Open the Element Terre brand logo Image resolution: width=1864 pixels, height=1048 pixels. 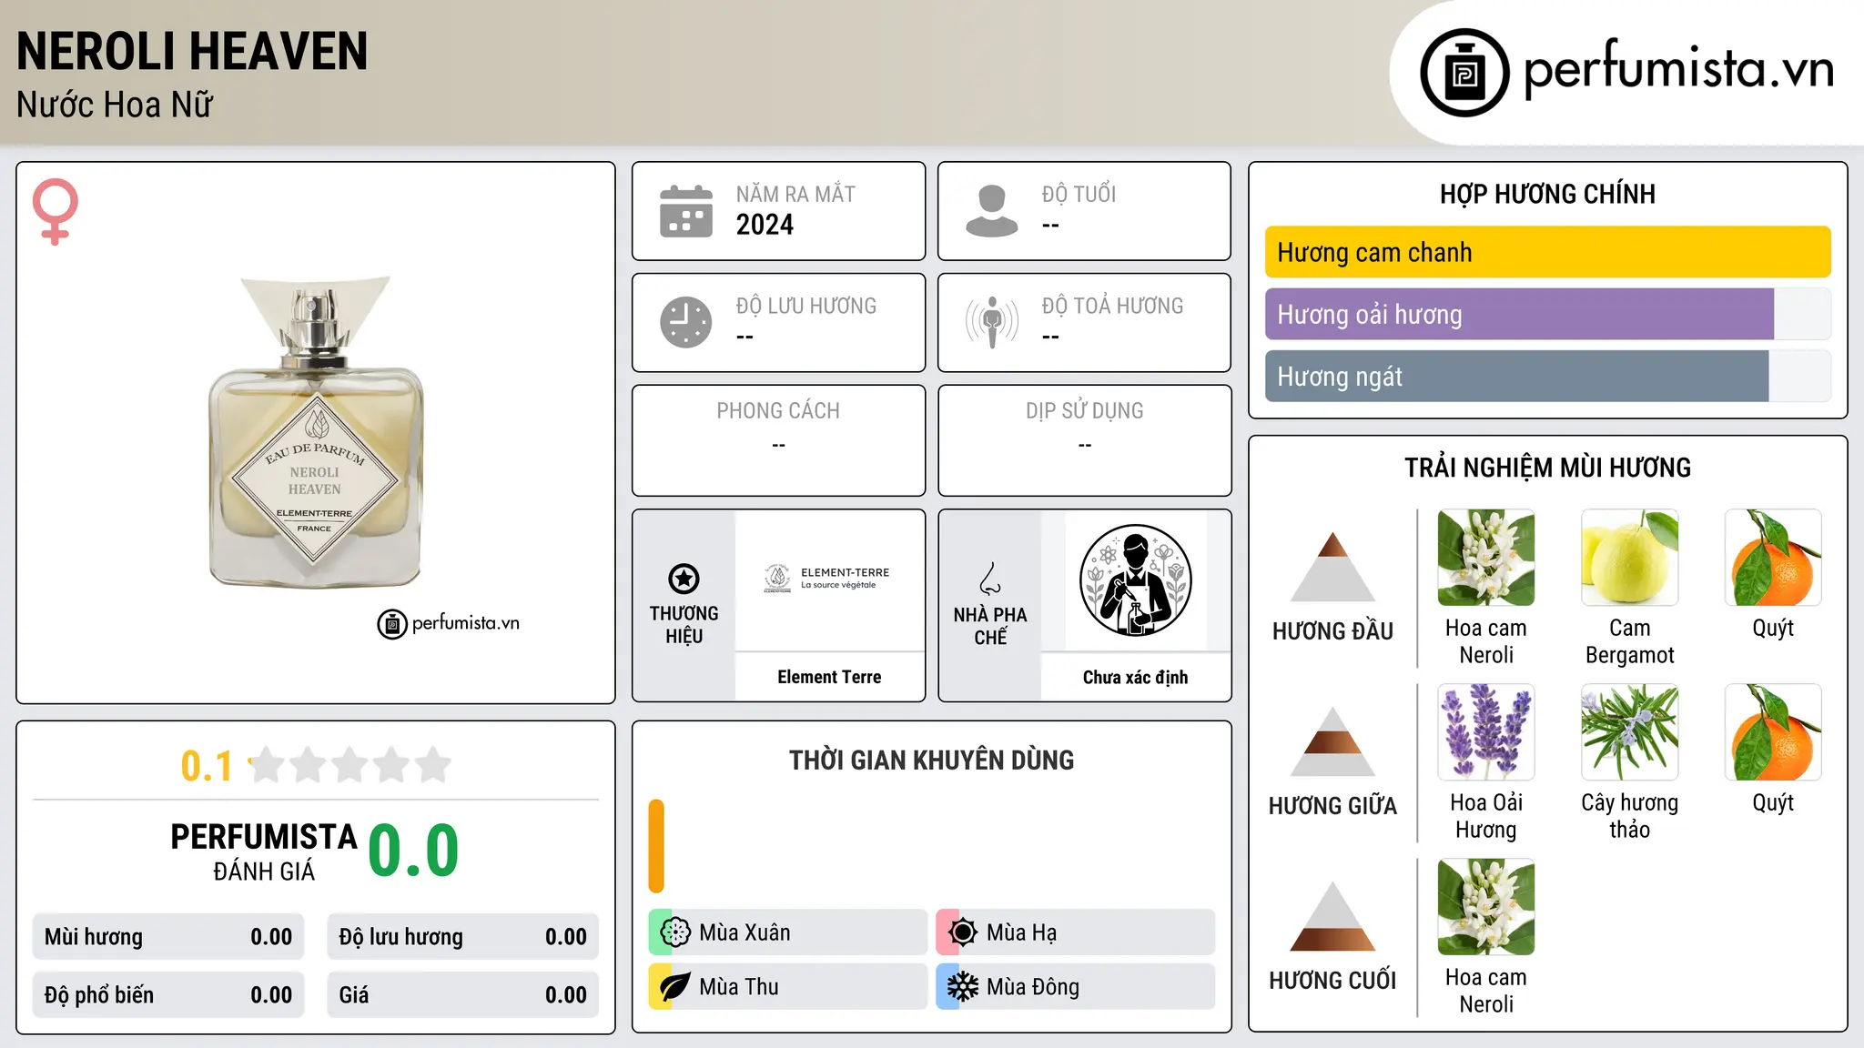(829, 579)
